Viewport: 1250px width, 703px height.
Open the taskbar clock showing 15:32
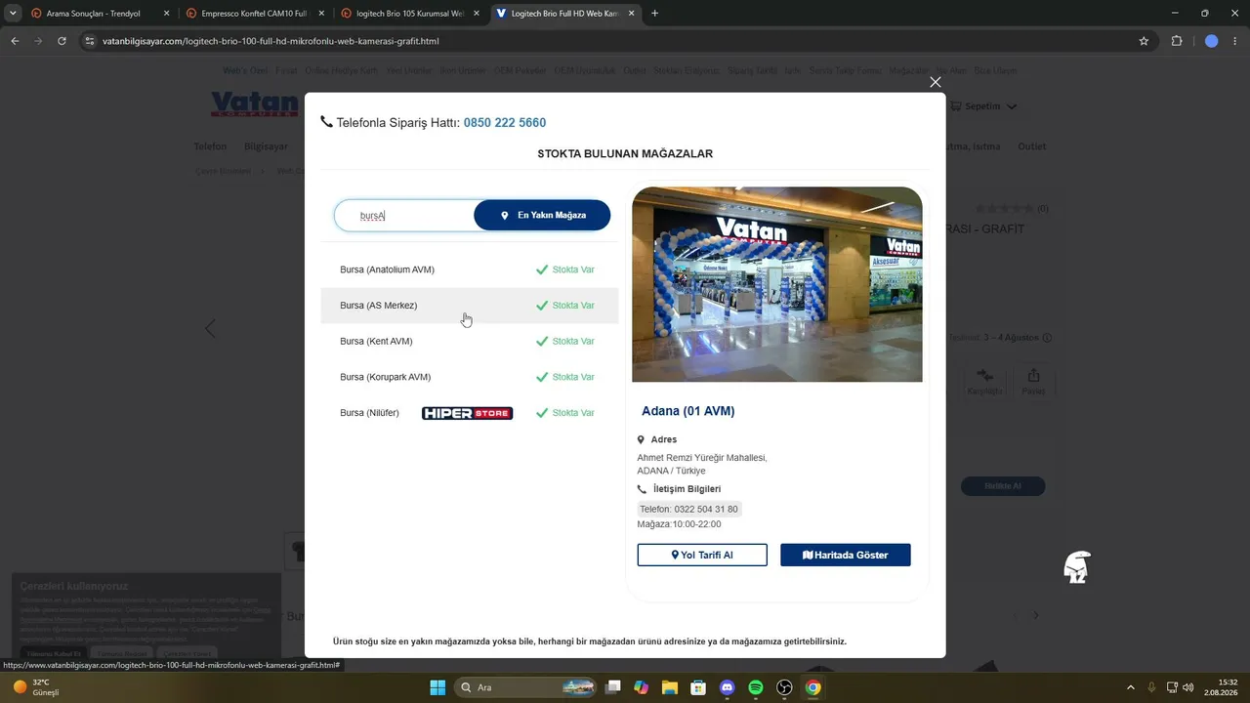1222,687
